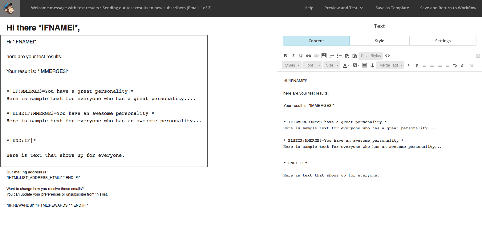Click the update your preferences link
Viewport: 482px width, 239px height.
(x=41, y=194)
